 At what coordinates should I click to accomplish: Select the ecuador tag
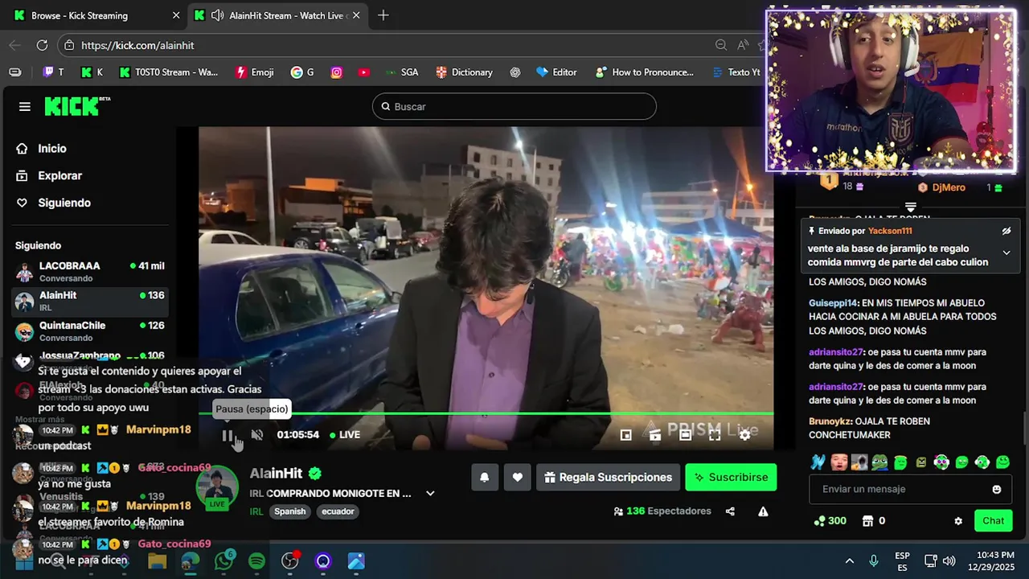click(x=338, y=511)
